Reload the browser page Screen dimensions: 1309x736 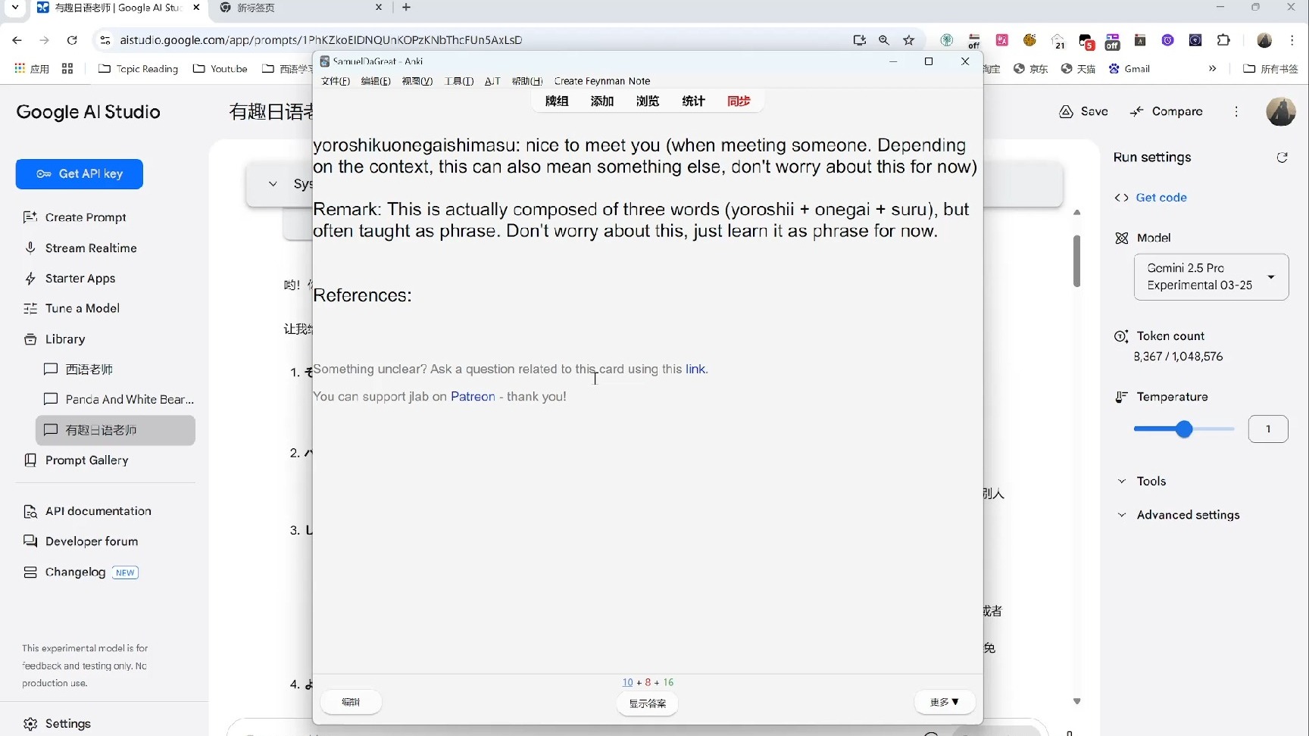tap(72, 40)
